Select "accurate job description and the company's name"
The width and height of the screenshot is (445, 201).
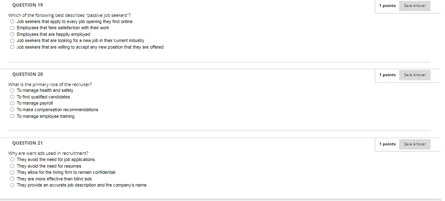pos(12,185)
